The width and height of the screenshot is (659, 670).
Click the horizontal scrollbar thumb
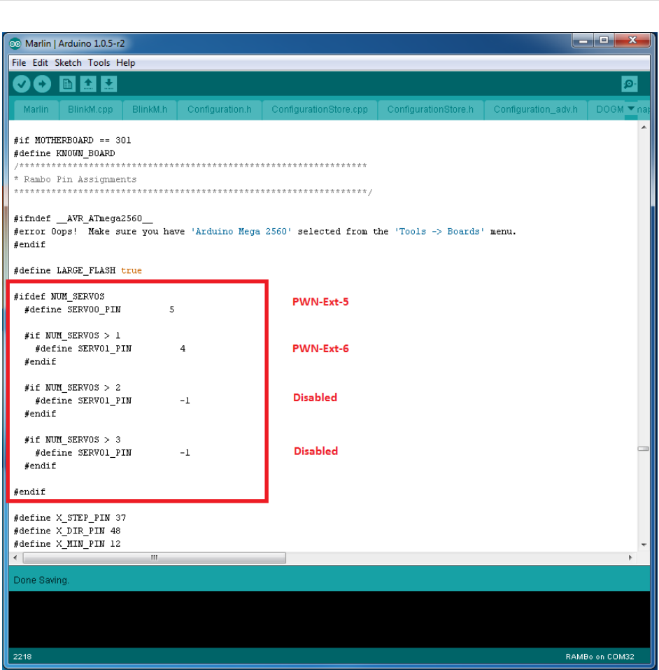click(x=154, y=557)
